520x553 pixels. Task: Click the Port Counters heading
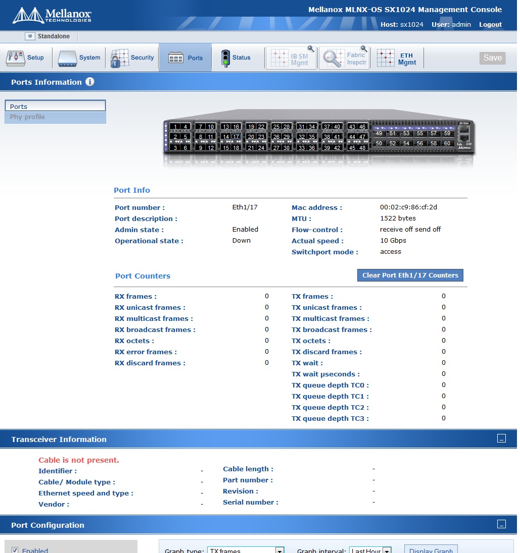click(143, 276)
